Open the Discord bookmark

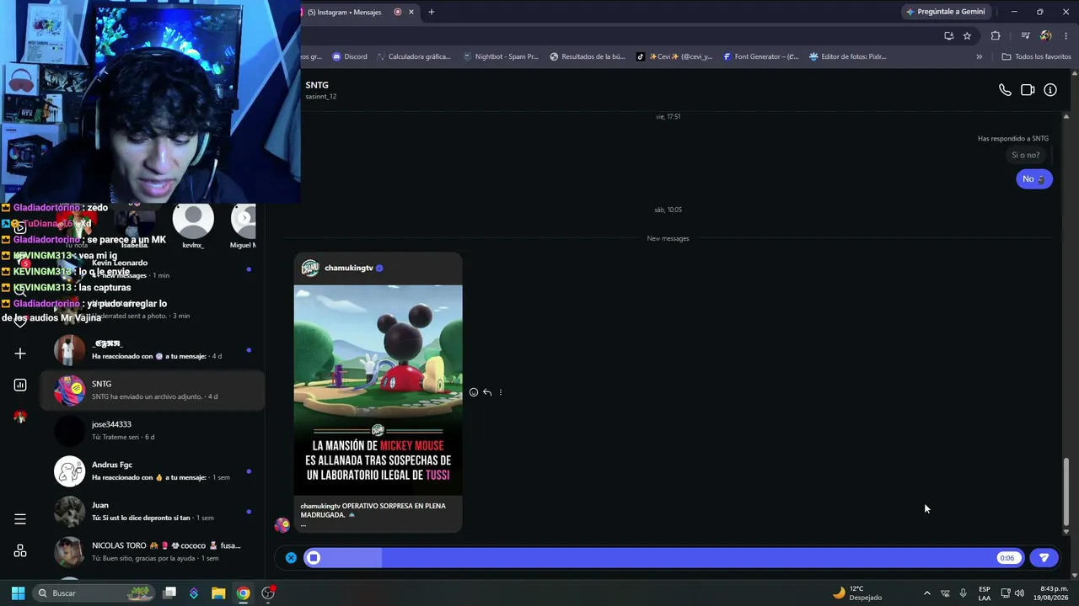tap(350, 56)
